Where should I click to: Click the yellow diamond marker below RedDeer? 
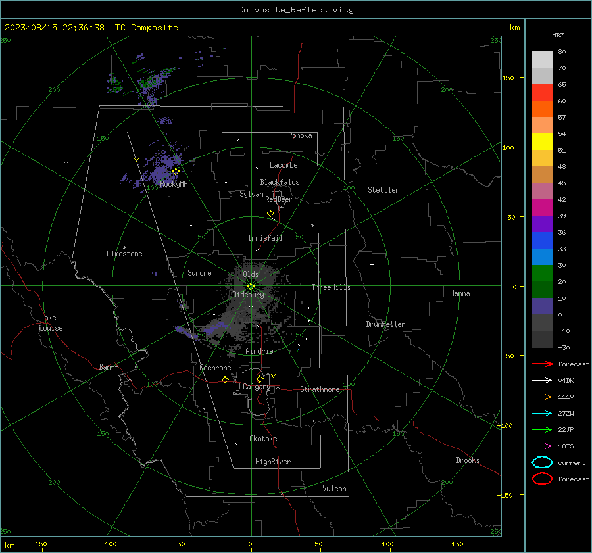coord(271,214)
